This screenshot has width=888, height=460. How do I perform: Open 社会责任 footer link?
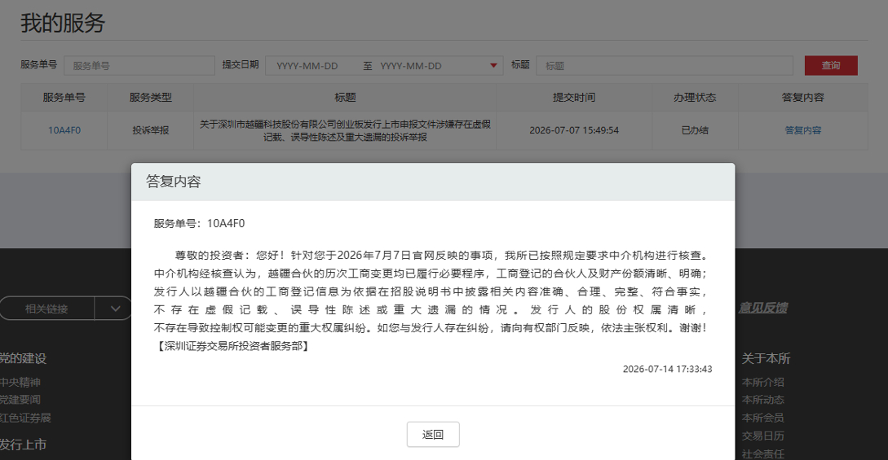point(763,453)
